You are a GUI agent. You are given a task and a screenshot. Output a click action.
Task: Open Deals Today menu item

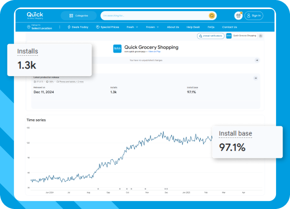click(78, 27)
